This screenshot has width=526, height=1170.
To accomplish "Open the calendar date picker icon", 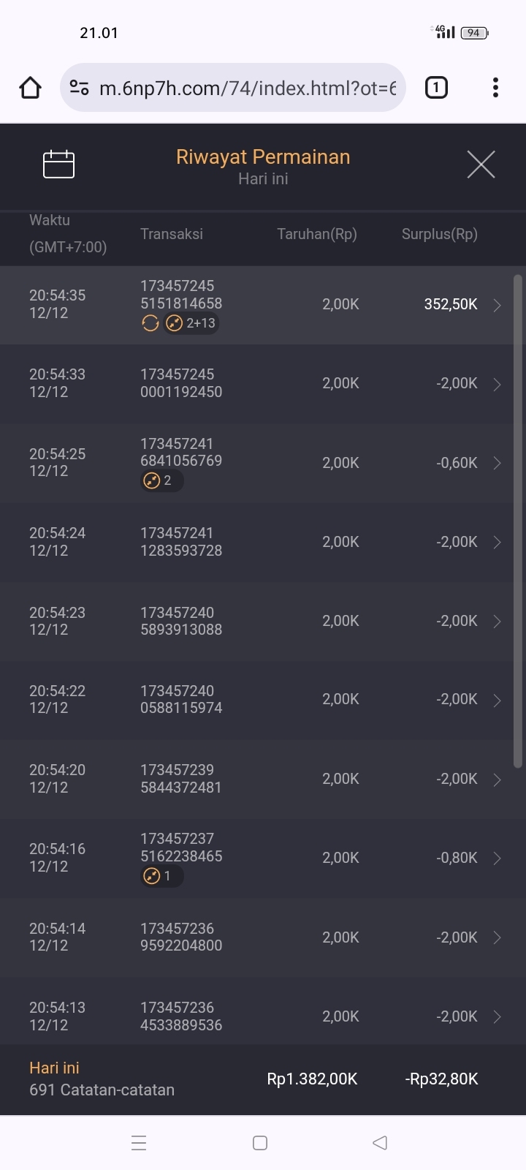I will (x=59, y=165).
